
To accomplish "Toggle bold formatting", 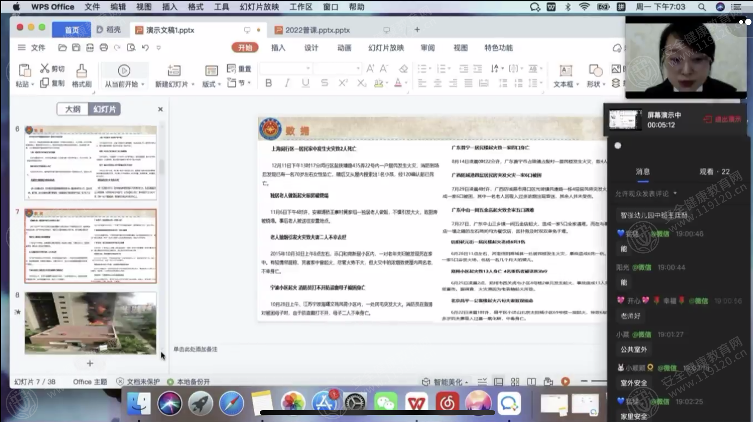I will pyautogui.click(x=269, y=83).
